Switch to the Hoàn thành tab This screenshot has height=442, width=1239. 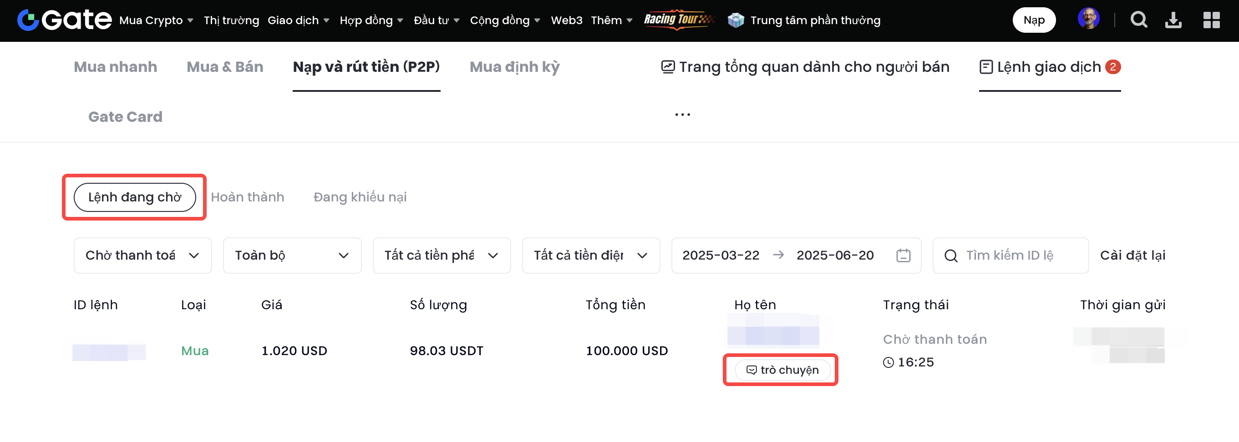pyautogui.click(x=247, y=197)
